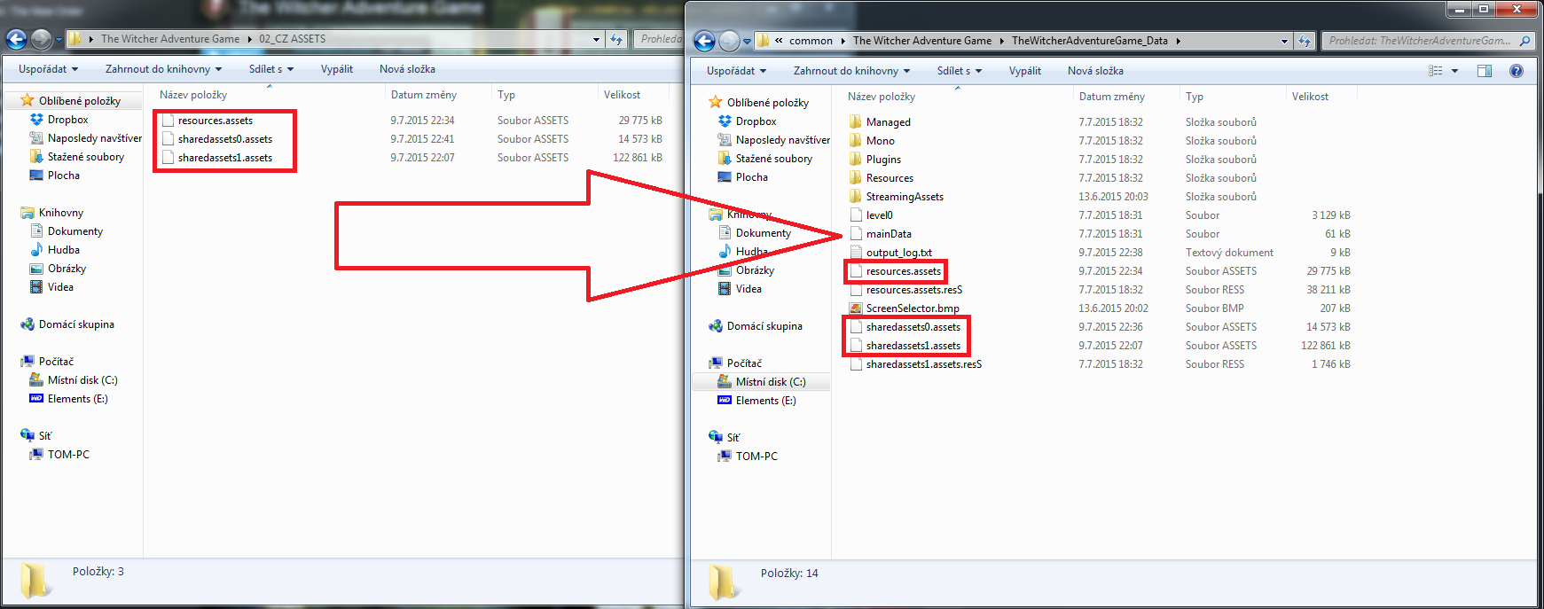Image resolution: width=1544 pixels, height=609 pixels.
Task: Click Back arrow in right Explorer window
Action: pyautogui.click(x=704, y=41)
